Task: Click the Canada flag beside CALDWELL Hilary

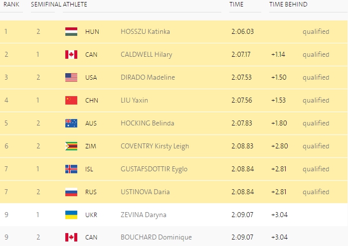Action: [x=71, y=54]
